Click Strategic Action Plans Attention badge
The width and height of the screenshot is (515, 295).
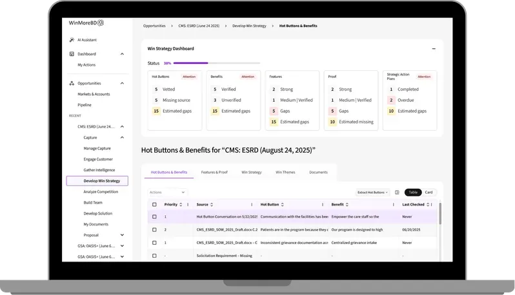coord(424,77)
